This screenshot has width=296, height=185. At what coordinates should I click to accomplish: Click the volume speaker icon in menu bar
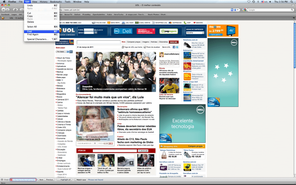pos(270,2)
